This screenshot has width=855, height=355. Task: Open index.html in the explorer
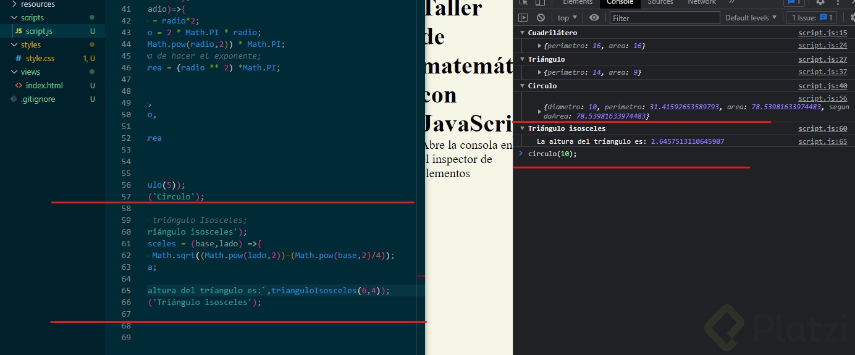click(x=53, y=85)
